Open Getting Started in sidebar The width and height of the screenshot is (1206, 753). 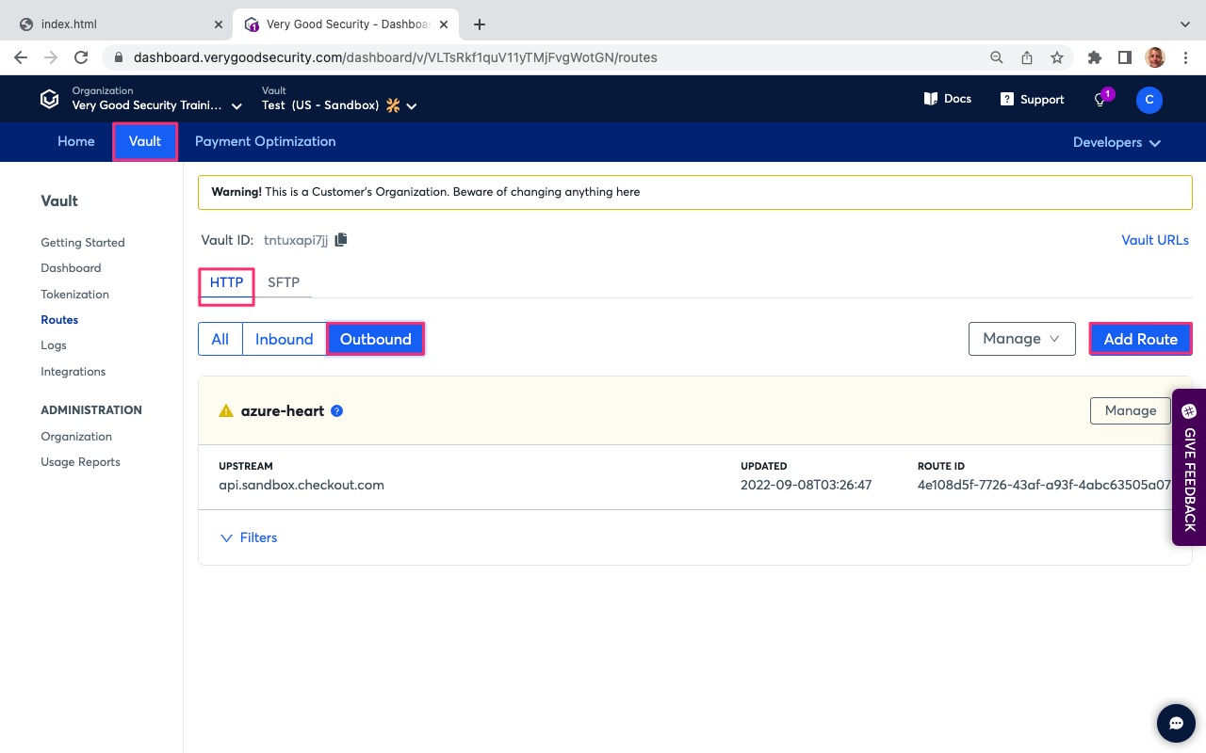click(x=83, y=242)
